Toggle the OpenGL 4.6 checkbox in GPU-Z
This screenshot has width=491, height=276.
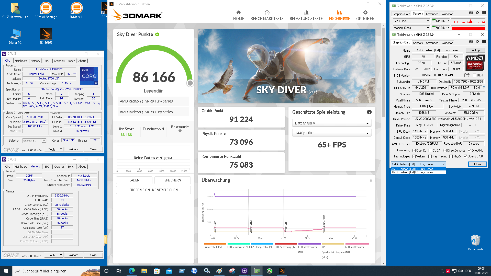click(465, 156)
